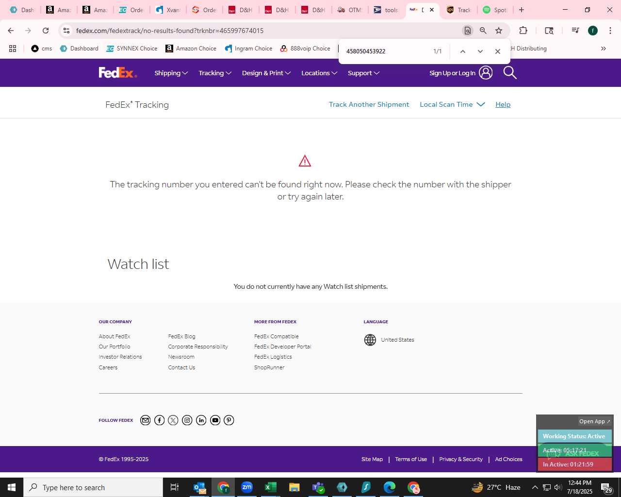Screen dimensions: 621x497
Task: Switch to the OTM tab
Action: [350, 10]
